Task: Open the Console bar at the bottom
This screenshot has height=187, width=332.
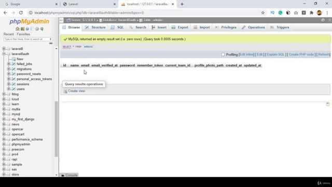Action: pyautogui.click(x=70, y=175)
